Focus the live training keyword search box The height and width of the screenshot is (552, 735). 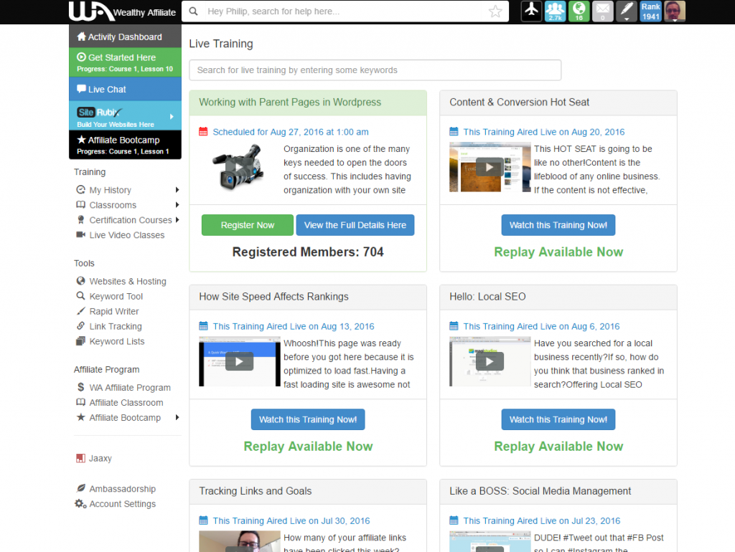(375, 70)
